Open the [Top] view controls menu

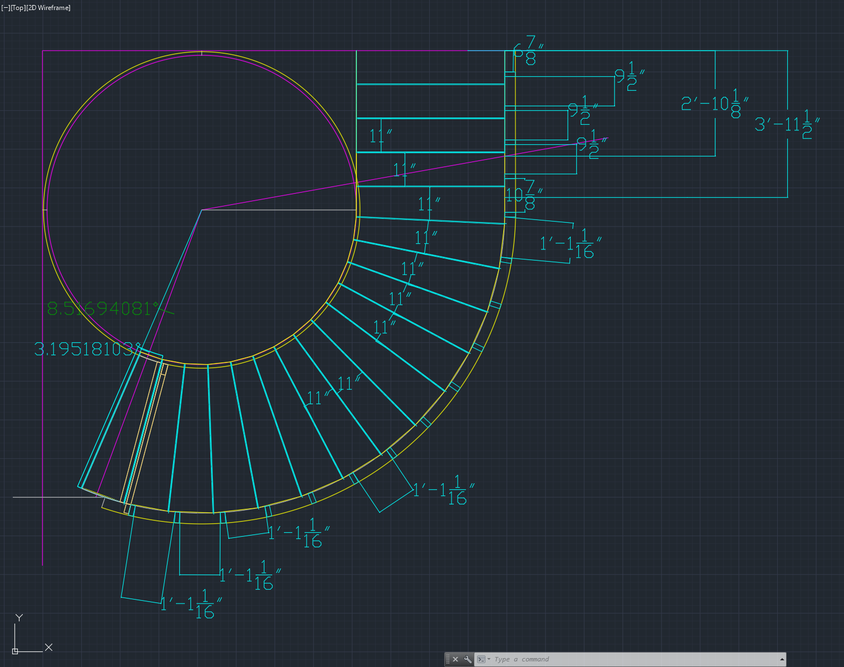pos(18,8)
